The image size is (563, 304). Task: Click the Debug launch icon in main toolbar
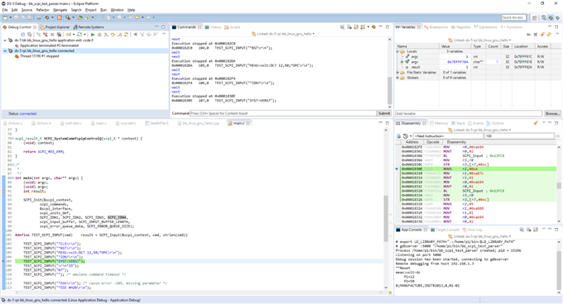[46, 17]
